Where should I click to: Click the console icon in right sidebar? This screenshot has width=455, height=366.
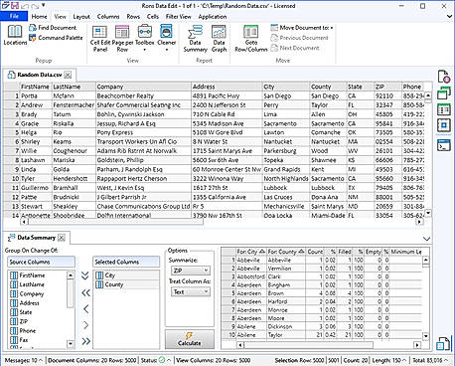coord(444,145)
